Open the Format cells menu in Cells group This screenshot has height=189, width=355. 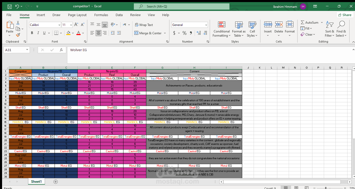coord(290,29)
